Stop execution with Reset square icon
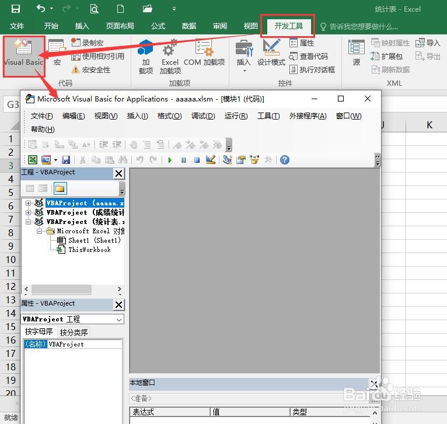The height and width of the screenshot is (424, 447). [197, 160]
